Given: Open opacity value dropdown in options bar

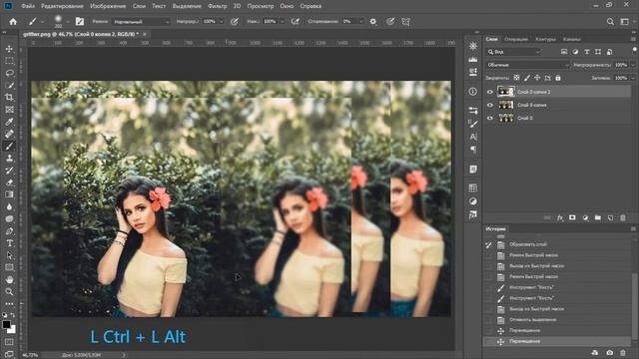Looking at the screenshot, I should pyautogui.click(x=222, y=22).
